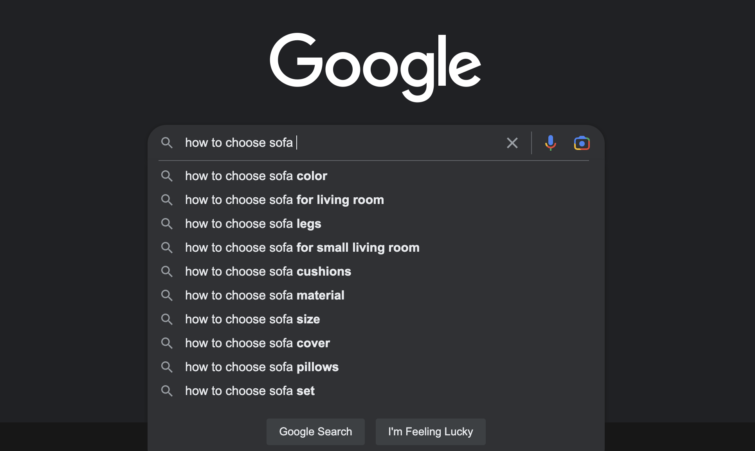Select suggestion 'how to choose sofa color'

[x=256, y=176]
